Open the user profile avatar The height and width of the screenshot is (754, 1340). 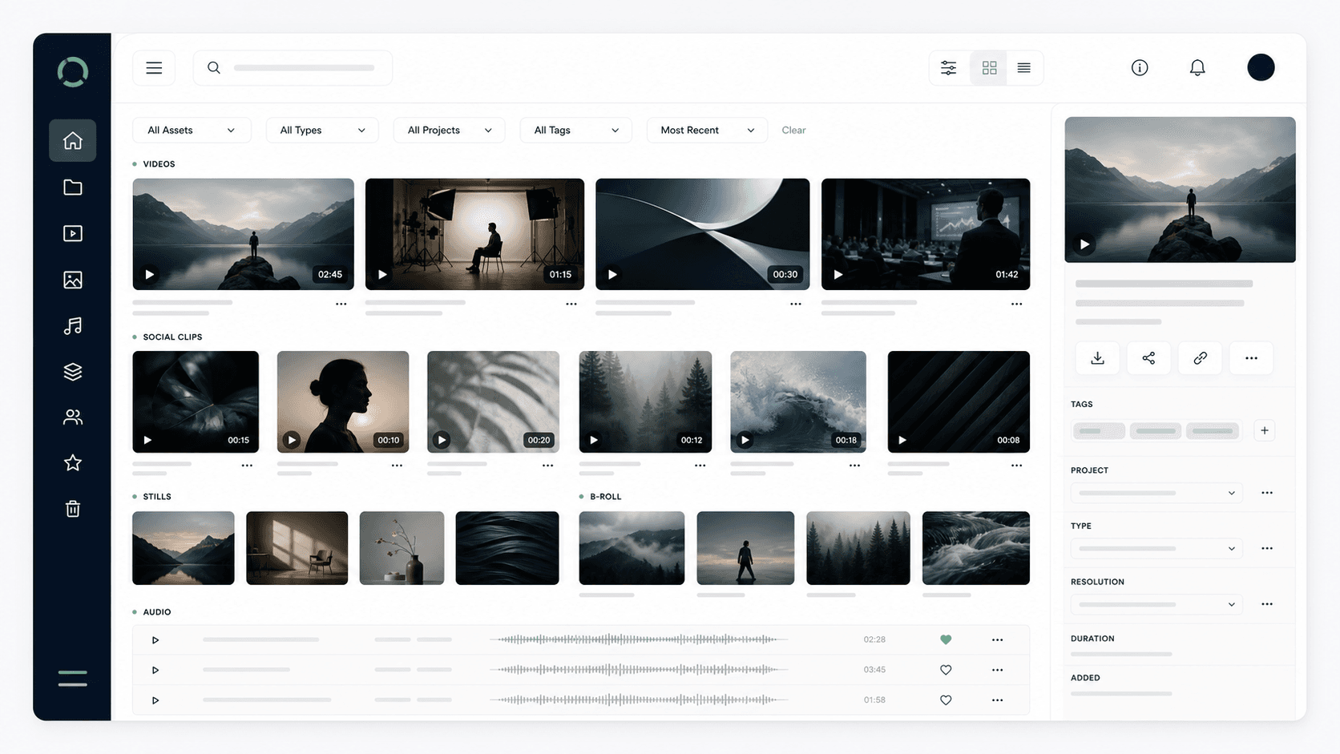click(1261, 67)
